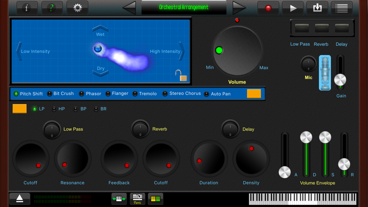
Task: Open the list menu icon
Action: coord(342,8)
